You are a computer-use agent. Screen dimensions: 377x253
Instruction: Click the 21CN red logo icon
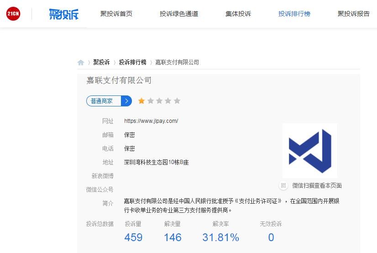point(13,14)
